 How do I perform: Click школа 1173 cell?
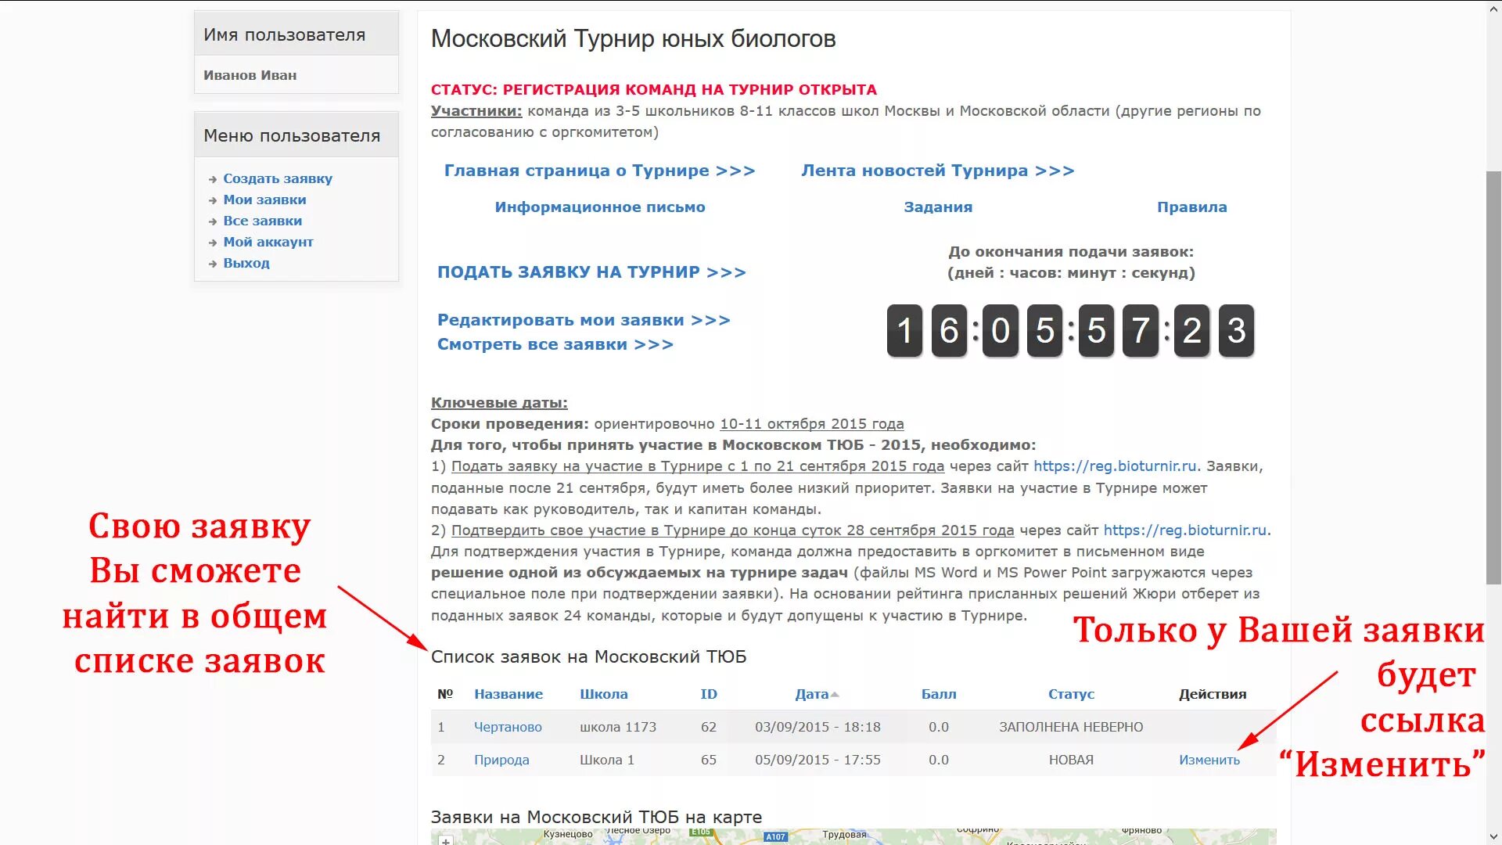pos(618,727)
